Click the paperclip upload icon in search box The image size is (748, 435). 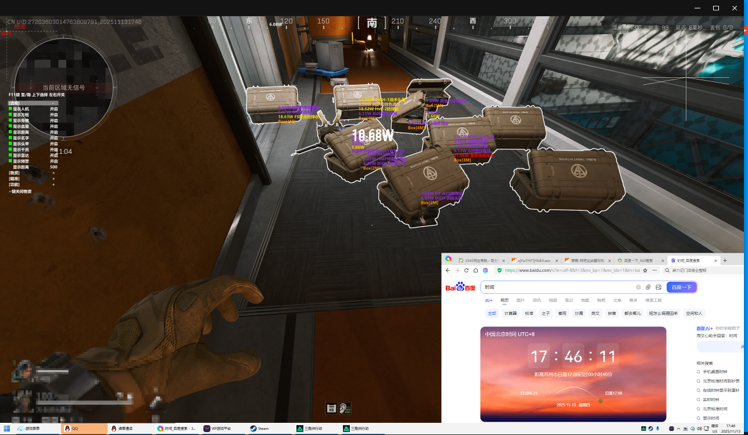pos(648,287)
